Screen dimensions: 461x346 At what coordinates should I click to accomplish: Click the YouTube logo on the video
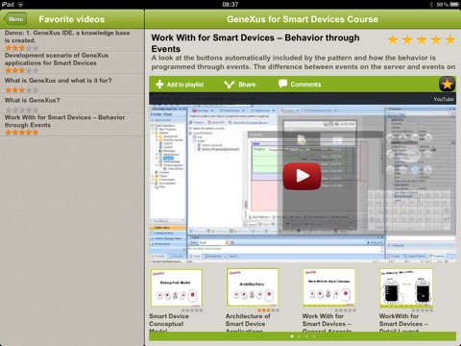[x=444, y=99]
